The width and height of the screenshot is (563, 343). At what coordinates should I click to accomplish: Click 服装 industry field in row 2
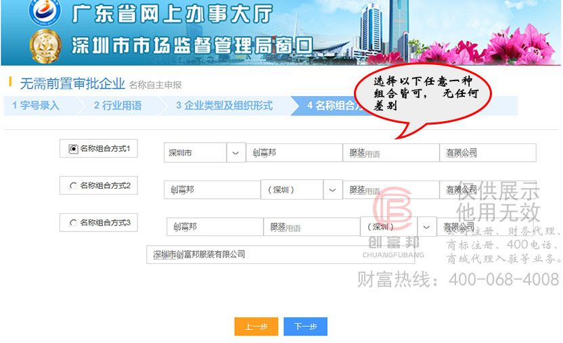[x=391, y=190]
